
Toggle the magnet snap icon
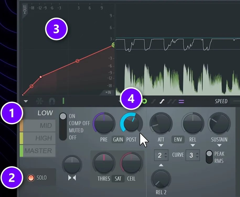click(52, 101)
